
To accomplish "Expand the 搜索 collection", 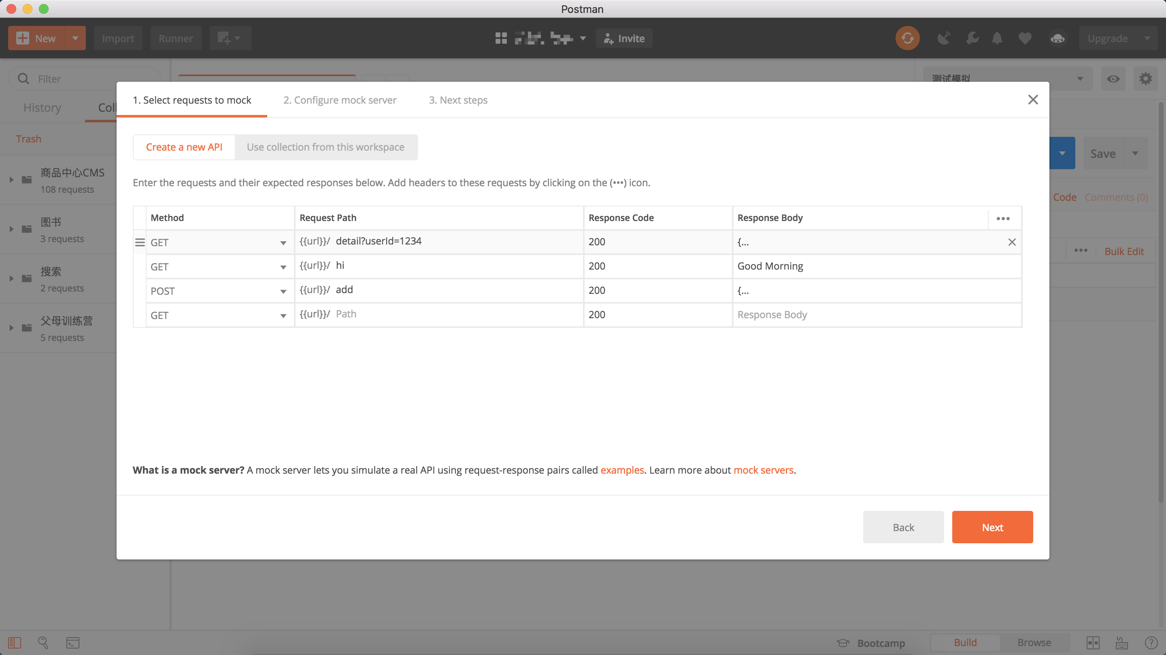I will [11, 279].
